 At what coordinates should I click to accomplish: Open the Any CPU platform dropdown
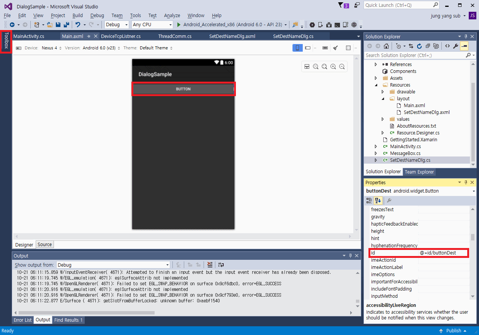click(152, 25)
